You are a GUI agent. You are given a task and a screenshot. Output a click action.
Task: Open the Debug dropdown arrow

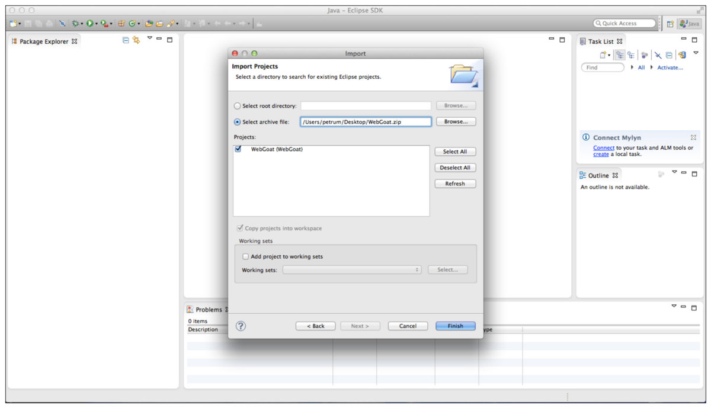pos(82,24)
